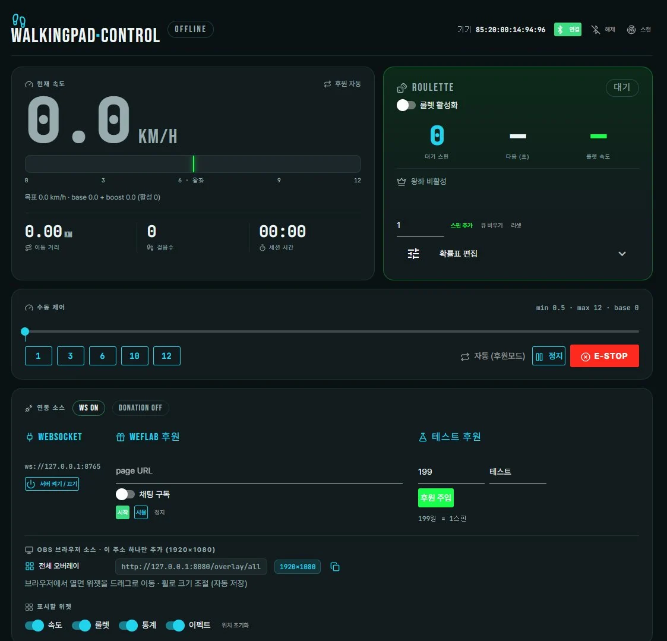Click the monitor icon beside OBS 브라우저 소스
Screen dimensions: 667x641
pyautogui.click(x=29, y=550)
